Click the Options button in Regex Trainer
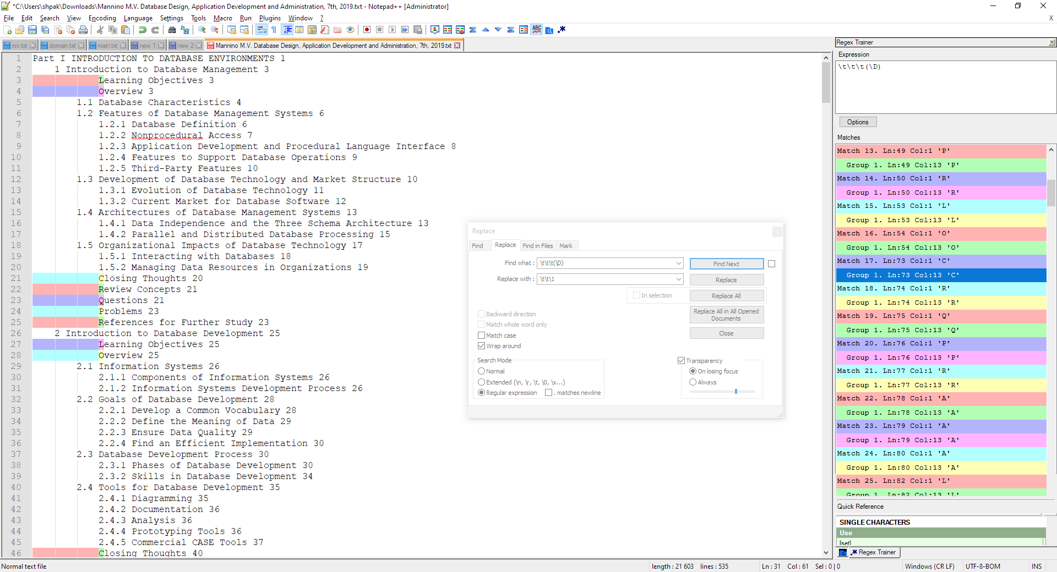 tap(857, 122)
